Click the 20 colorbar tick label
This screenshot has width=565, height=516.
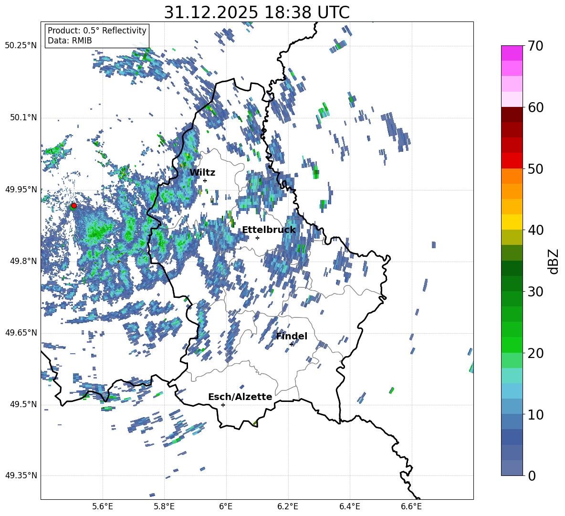[x=535, y=353]
